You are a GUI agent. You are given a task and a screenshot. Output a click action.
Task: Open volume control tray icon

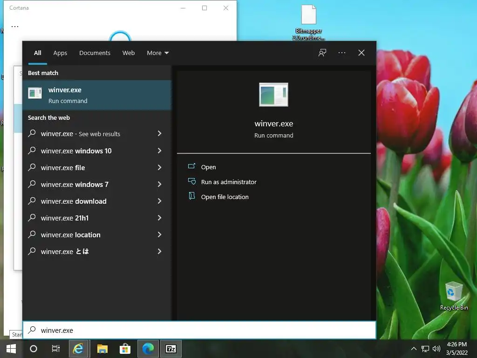(x=436, y=349)
